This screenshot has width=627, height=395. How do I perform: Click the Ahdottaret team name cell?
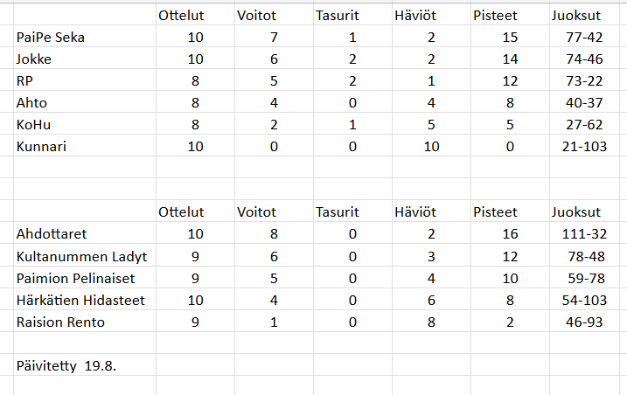click(85, 233)
